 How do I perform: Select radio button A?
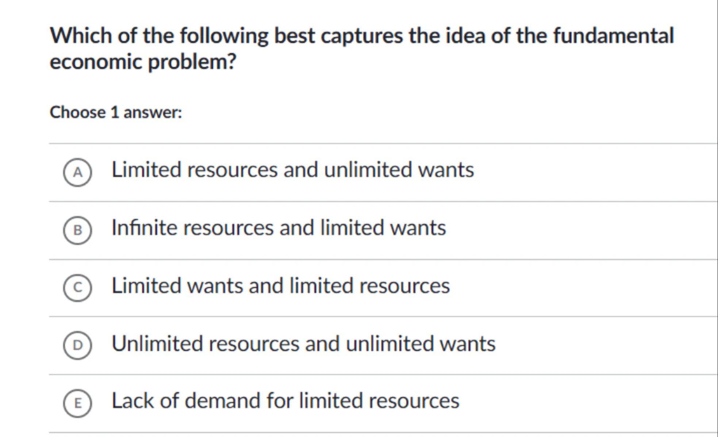point(77,172)
